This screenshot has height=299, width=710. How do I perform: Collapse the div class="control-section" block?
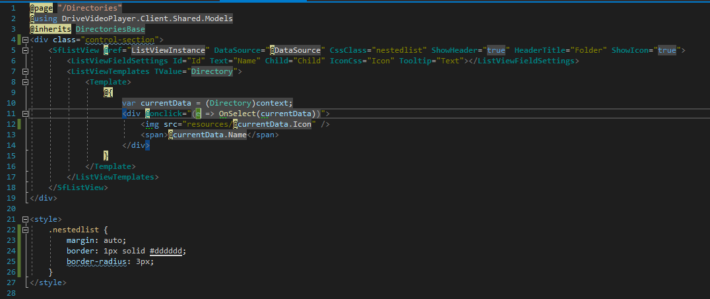[x=25, y=40]
